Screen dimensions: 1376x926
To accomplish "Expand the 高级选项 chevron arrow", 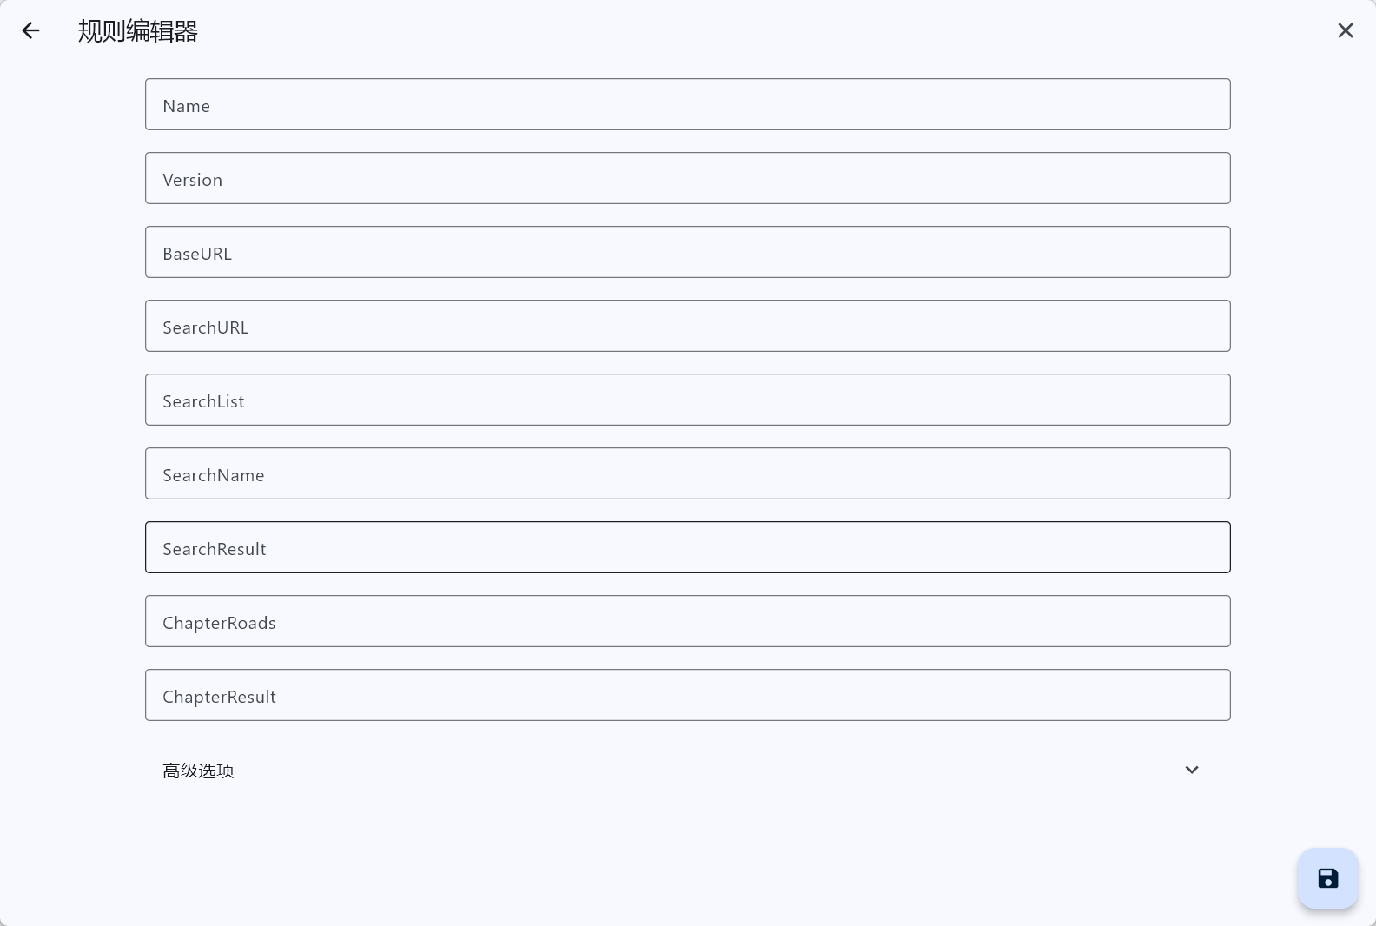I will click(x=1191, y=771).
